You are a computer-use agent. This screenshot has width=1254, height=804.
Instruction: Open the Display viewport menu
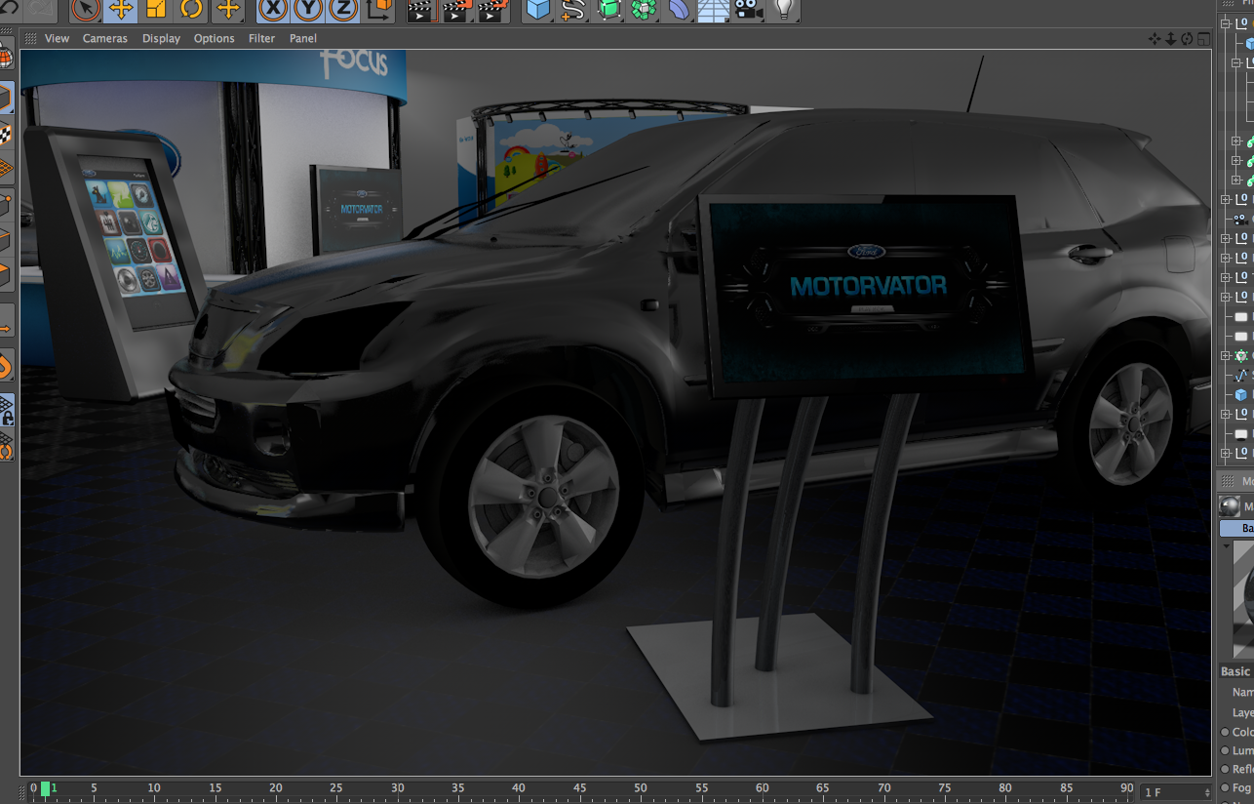point(161,39)
